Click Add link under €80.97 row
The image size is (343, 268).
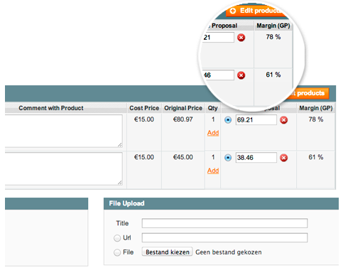[213, 133]
